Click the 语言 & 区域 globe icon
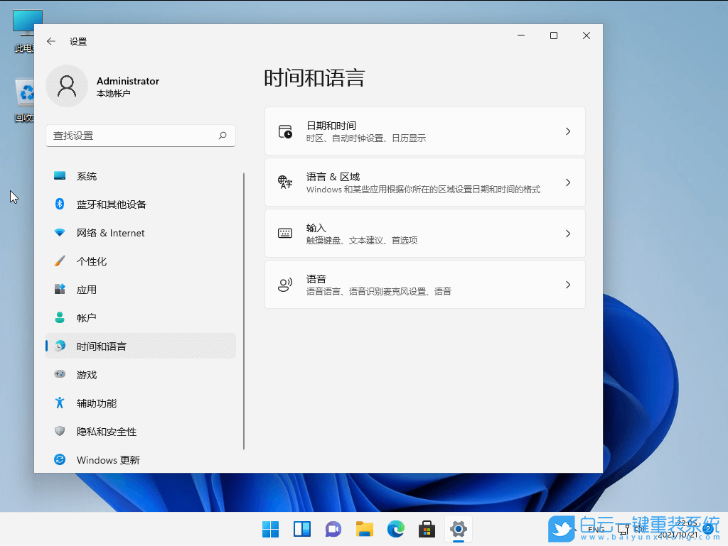Screen dimensions: 728x546 tap(286, 182)
